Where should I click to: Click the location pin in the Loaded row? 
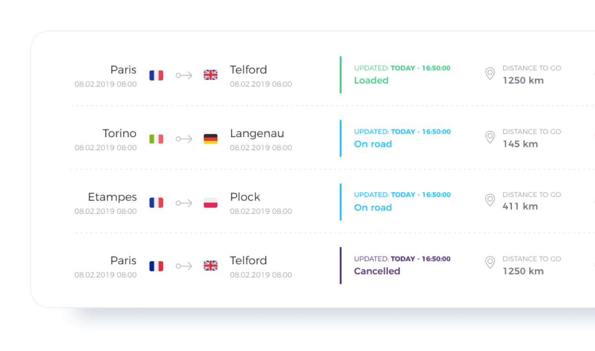pos(490,73)
